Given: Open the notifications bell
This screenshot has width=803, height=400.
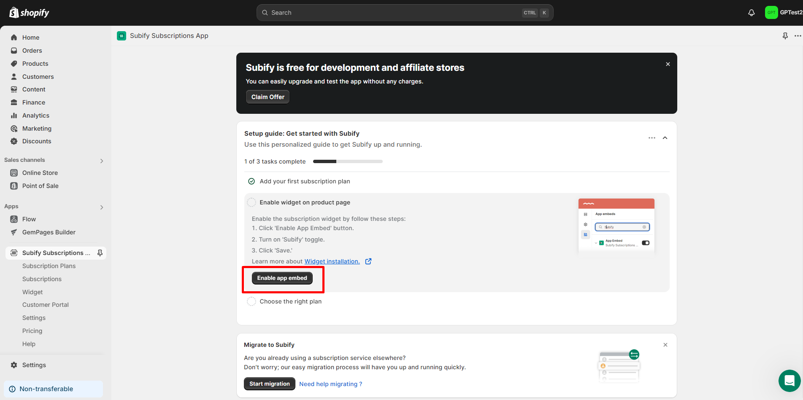Looking at the screenshot, I should [x=751, y=12].
